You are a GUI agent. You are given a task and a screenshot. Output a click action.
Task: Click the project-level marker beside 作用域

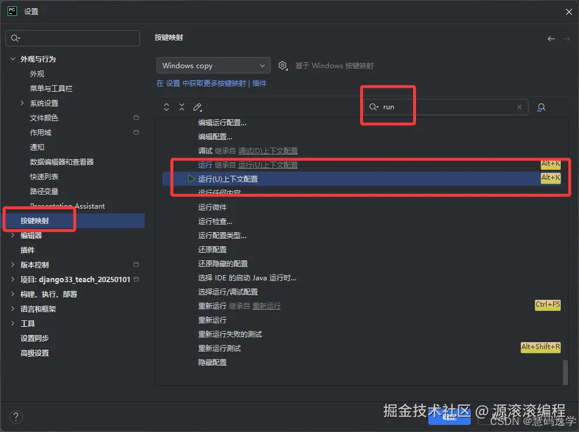pyautogui.click(x=136, y=132)
